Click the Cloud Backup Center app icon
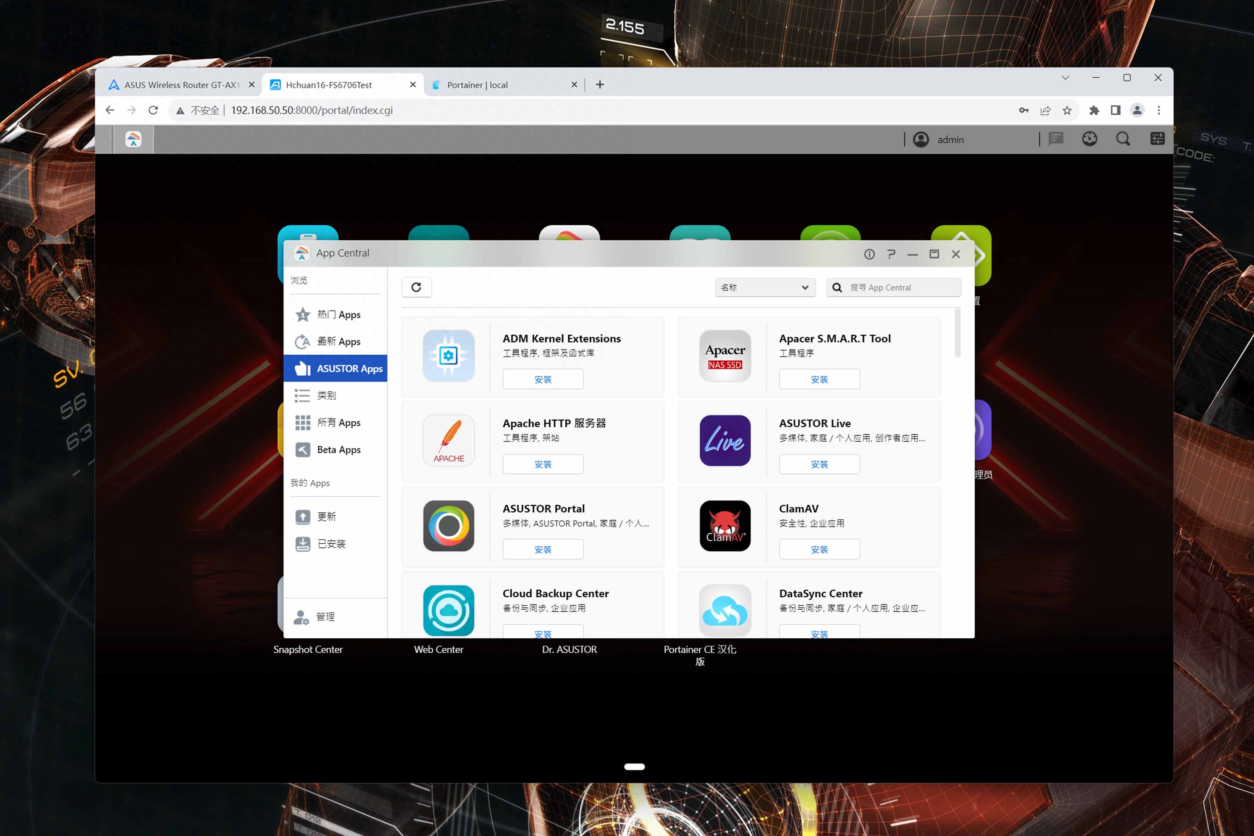 coord(448,610)
